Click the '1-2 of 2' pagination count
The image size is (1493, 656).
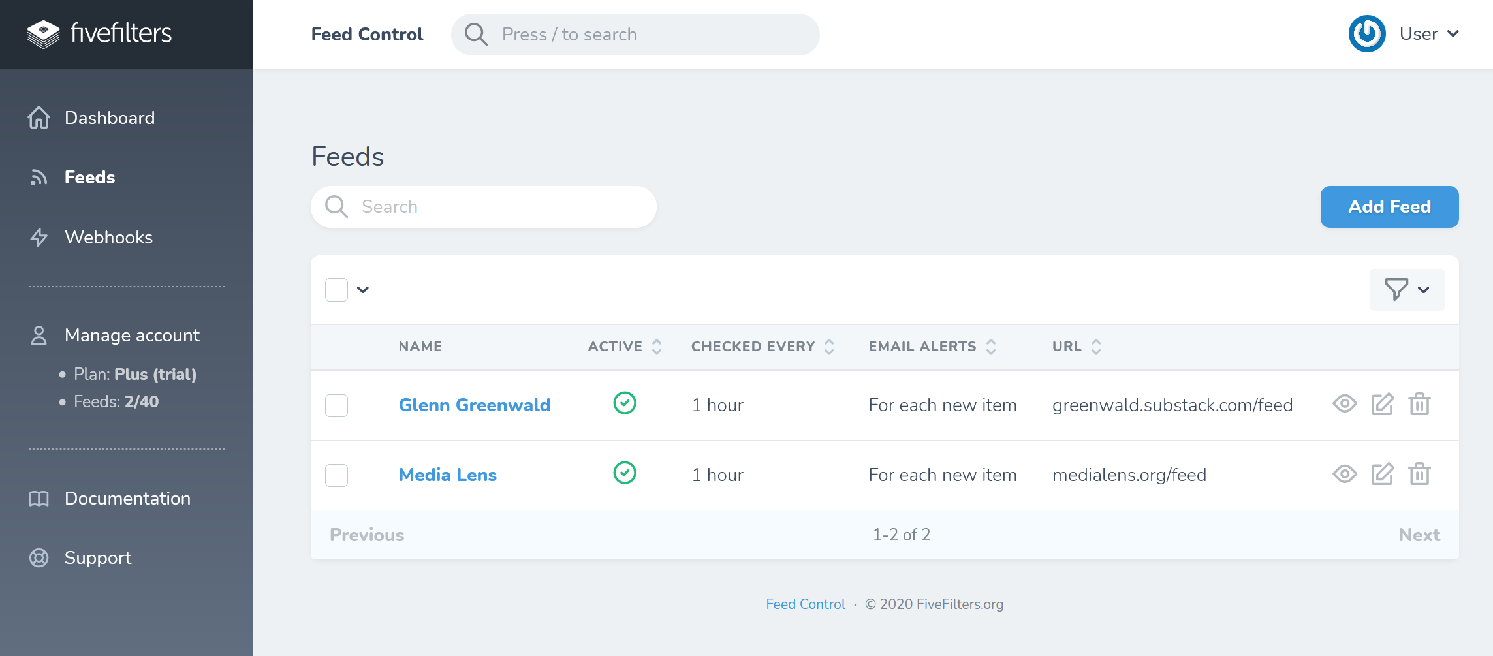click(902, 535)
